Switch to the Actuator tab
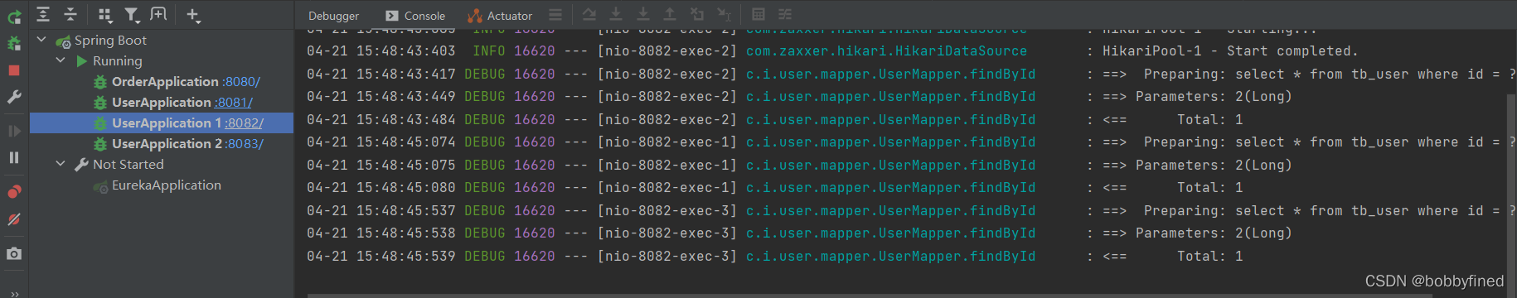Viewport: 1517px width, 298px height. pos(500,16)
